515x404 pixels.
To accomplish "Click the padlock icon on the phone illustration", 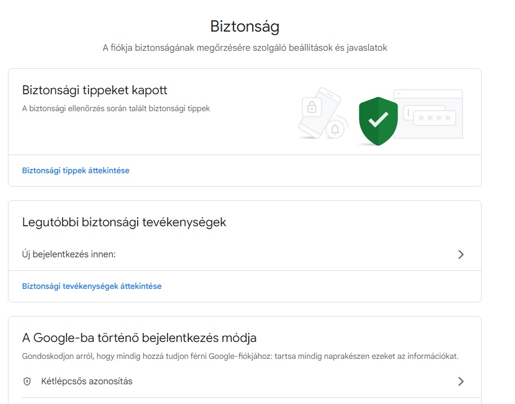I will (311, 107).
